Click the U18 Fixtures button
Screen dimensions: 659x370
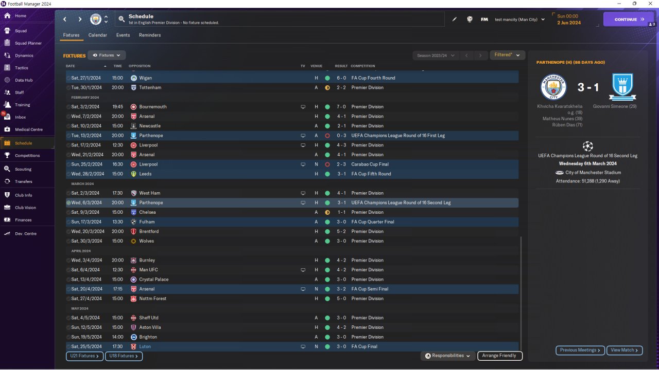click(x=124, y=356)
